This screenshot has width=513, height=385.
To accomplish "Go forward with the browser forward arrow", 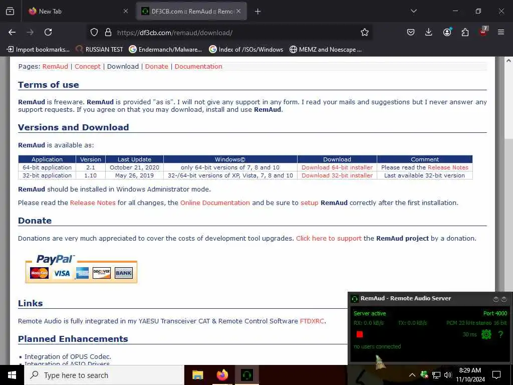I will tap(30, 32).
